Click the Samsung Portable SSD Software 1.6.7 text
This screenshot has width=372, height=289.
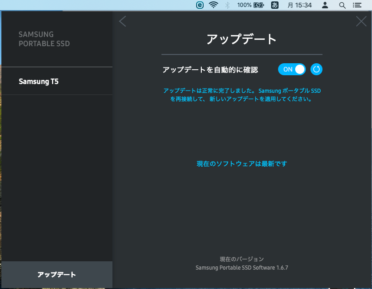coord(242,267)
